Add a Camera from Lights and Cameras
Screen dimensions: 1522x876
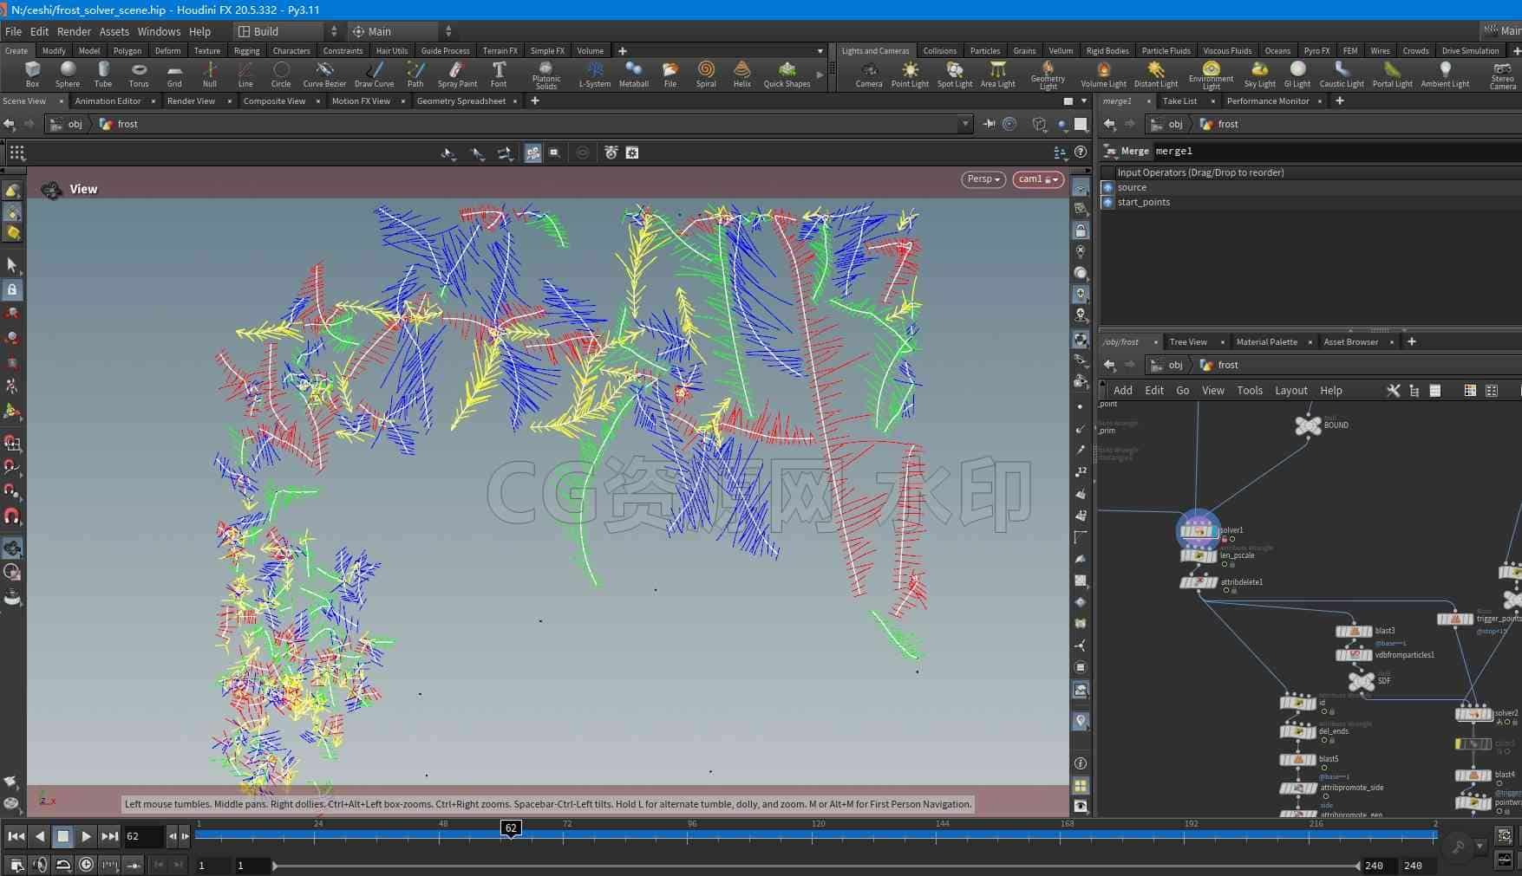(868, 74)
